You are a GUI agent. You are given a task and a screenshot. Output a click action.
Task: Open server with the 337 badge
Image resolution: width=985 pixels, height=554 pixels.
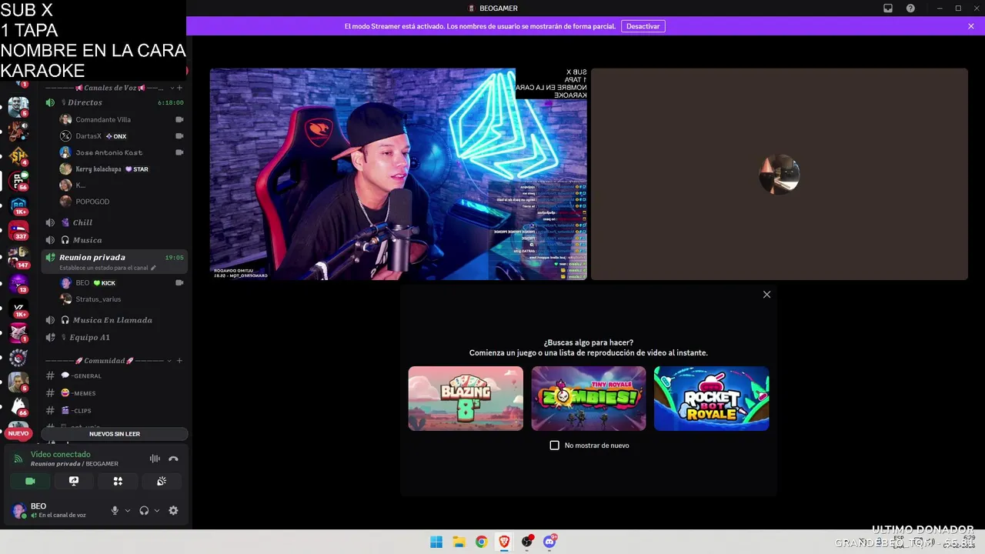(x=18, y=230)
